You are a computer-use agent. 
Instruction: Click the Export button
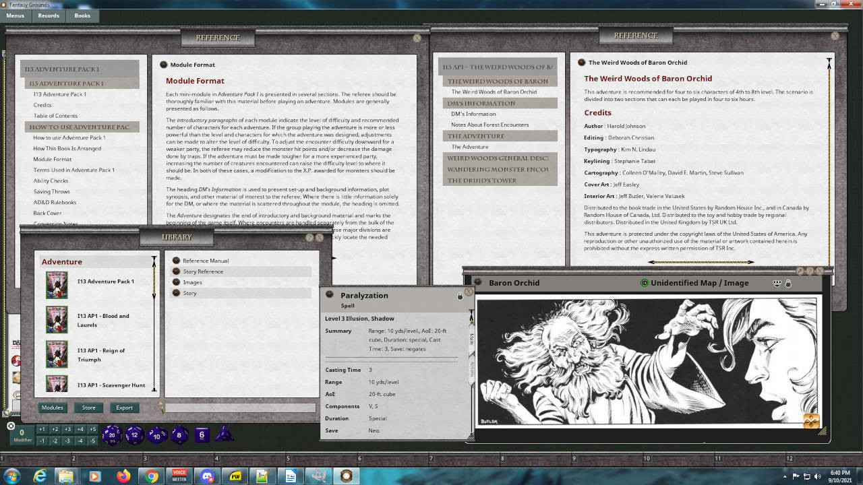(124, 407)
